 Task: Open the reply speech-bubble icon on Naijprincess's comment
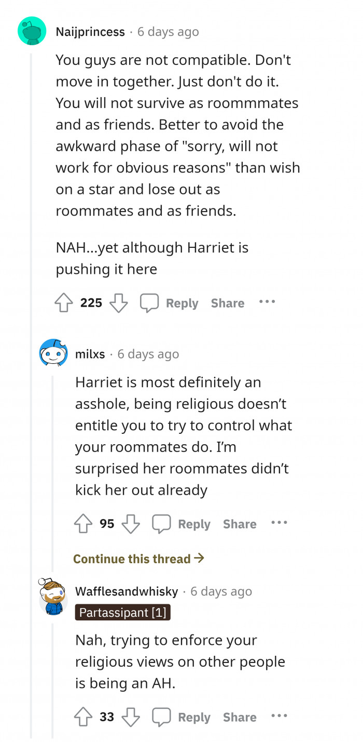[x=150, y=302]
